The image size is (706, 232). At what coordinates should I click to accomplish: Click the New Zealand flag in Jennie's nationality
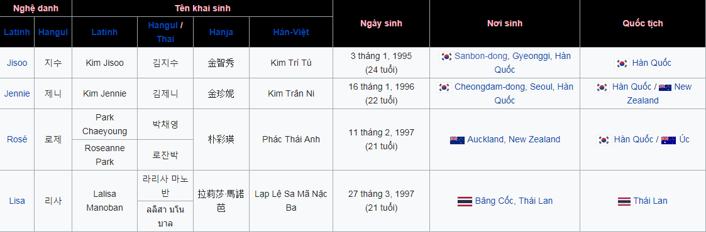point(665,88)
